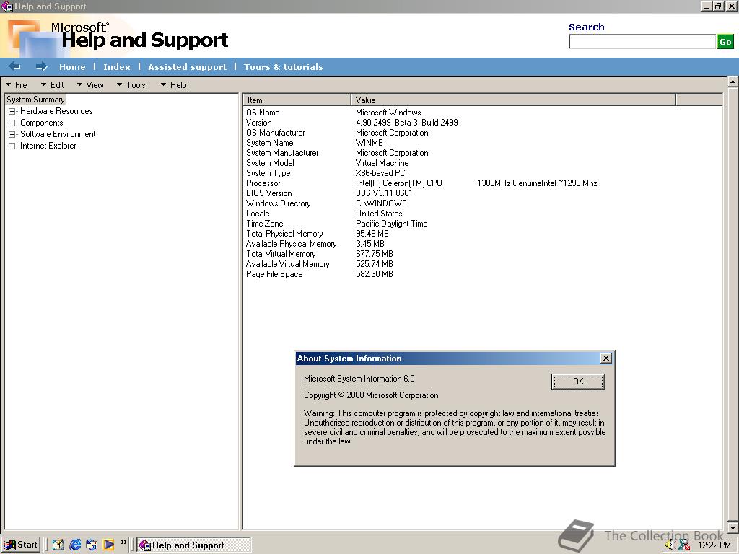Select the System Model row label
The width and height of the screenshot is (739, 554).
[270, 163]
